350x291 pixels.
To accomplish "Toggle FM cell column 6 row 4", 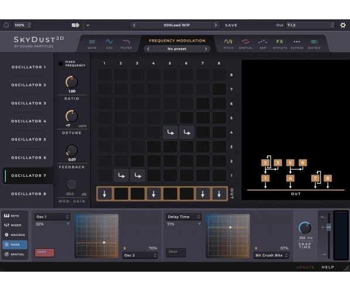I will pyautogui.click(x=186, y=132).
